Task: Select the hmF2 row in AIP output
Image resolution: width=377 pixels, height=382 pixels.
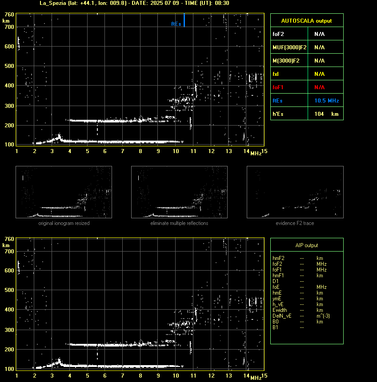Action: coord(298,258)
